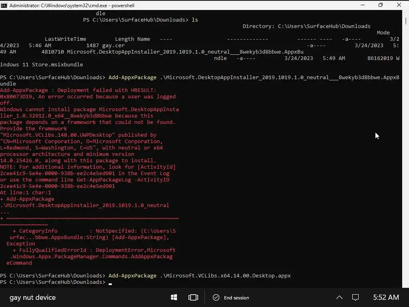Click 'Get-AppPackageLog -ActivityID' command text

(123, 179)
